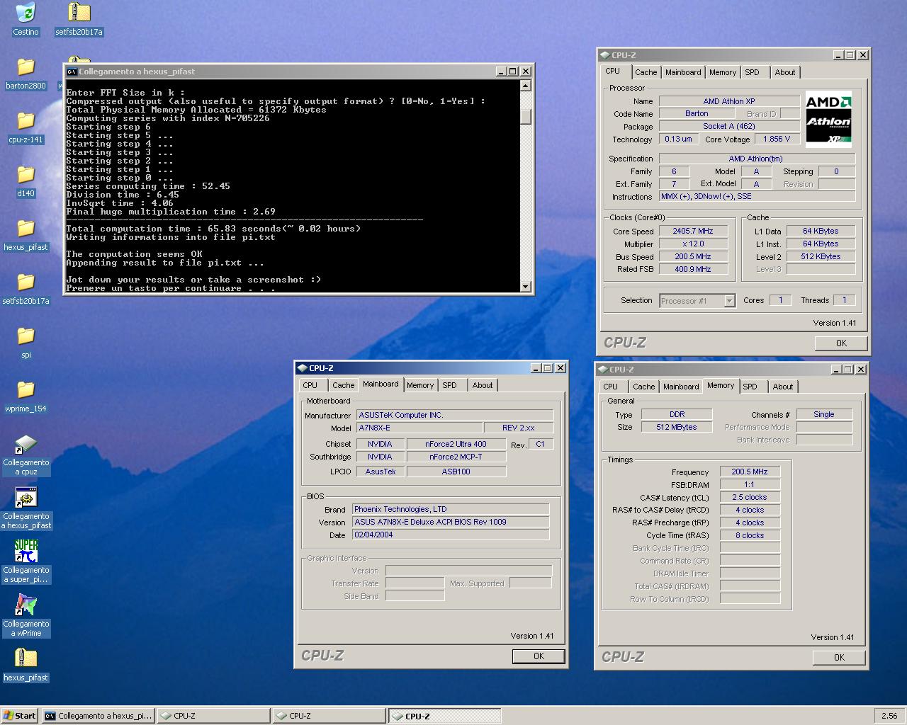This screenshot has width=907, height=725.
Task: Activate the second CPU-Z taskbar button
Action: point(329,716)
